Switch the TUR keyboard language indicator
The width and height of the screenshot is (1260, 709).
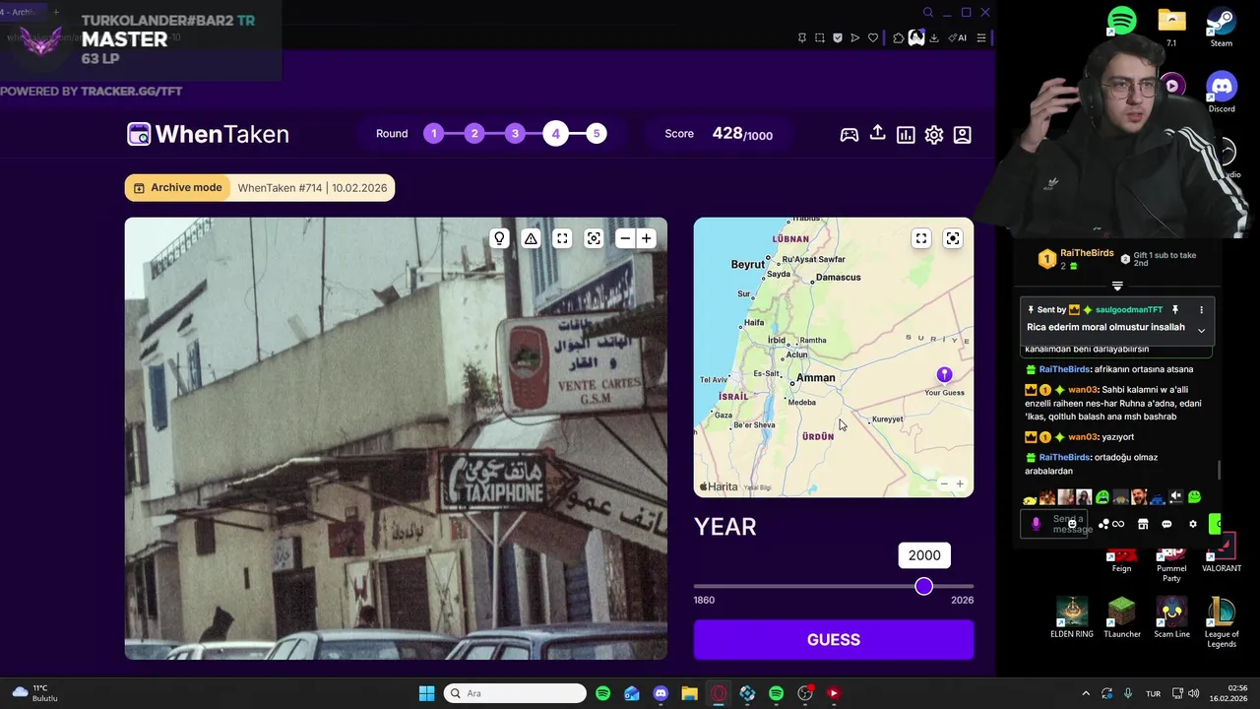click(1153, 693)
